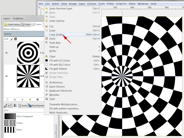Image resolution: width=184 pixels, height=138 pixels.
Task: Launch Multi-Replicate script
Action: [73, 113]
